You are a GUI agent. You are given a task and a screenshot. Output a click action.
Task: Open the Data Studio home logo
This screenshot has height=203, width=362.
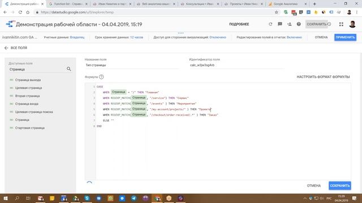pyautogui.click(x=10, y=24)
